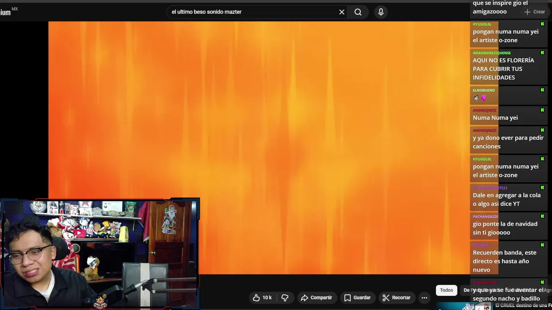Image resolution: width=552 pixels, height=310 pixels.
Task: Click Kick badge on dono ever message
Action: click(542, 130)
